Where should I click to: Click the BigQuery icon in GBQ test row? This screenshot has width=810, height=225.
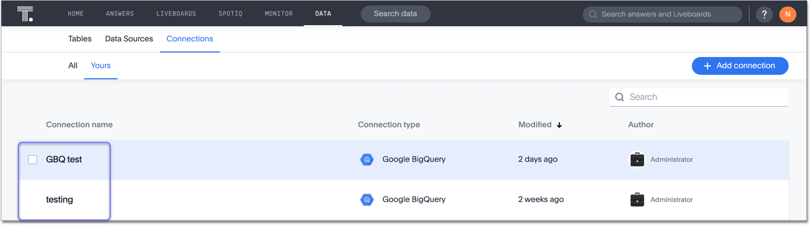(x=366, y=160)
